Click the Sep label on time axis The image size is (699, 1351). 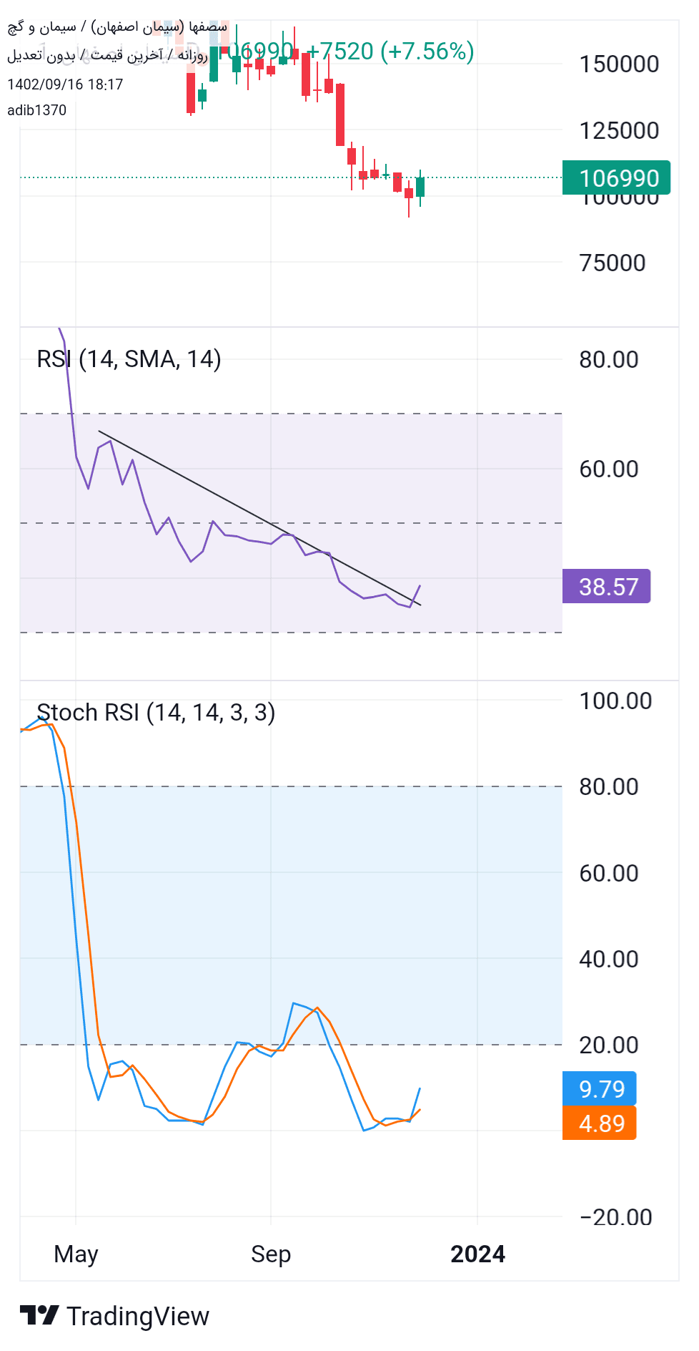[271, 1254]
